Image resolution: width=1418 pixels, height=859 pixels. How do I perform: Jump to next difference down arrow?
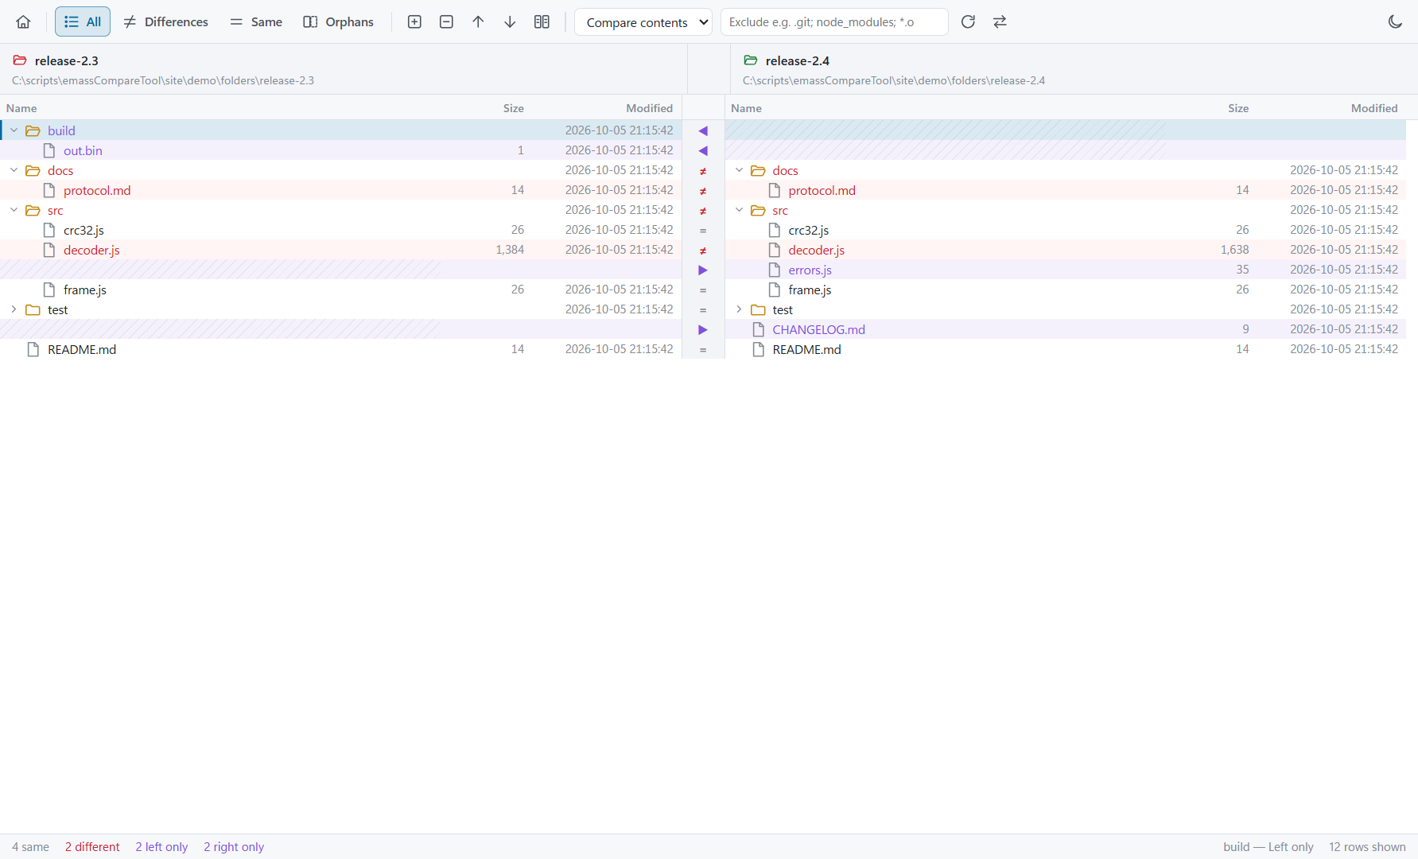[510, 21]
